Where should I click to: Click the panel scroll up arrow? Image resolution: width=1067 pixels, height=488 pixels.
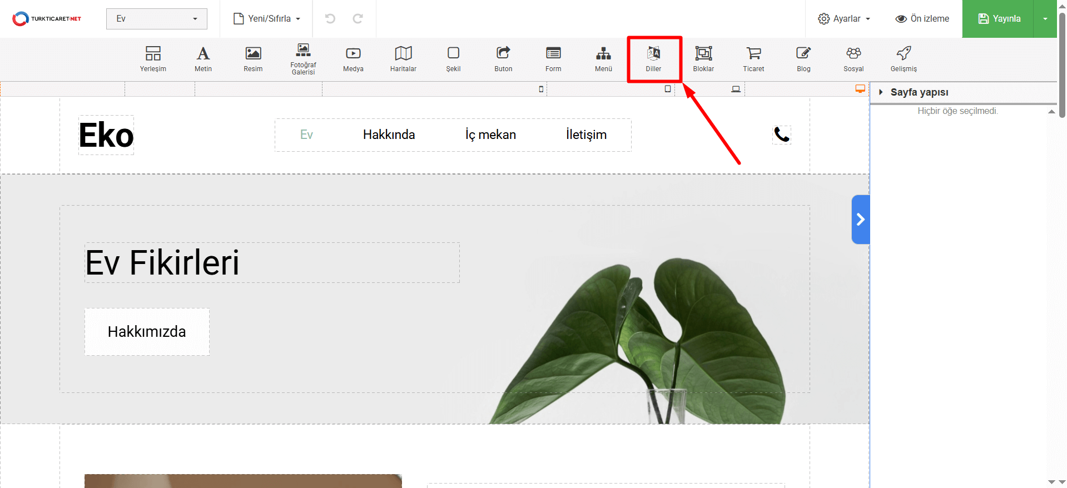pyautogui.click(x=1051, y=112)
